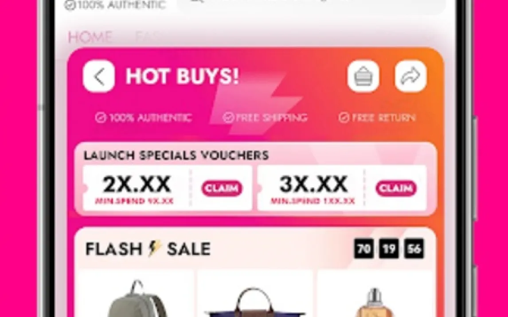Image resolution: width=508 pixels, height=317 pixels.
Task: Click the Free Shipping checkmark badge
Action: coord(265,117)
